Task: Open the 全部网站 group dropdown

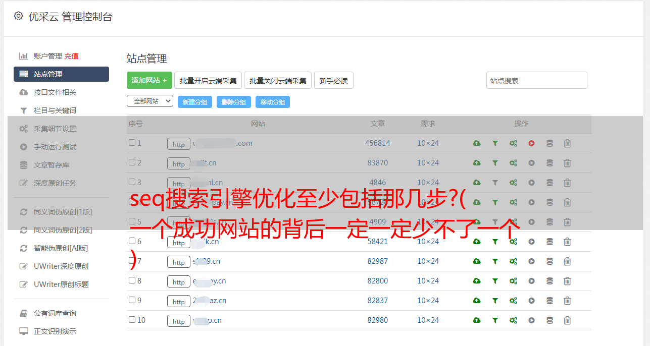Action: tap(150, 101)
